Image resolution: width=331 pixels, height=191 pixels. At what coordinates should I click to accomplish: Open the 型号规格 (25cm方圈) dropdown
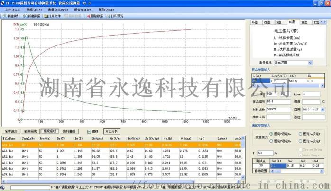click(310, 63)
